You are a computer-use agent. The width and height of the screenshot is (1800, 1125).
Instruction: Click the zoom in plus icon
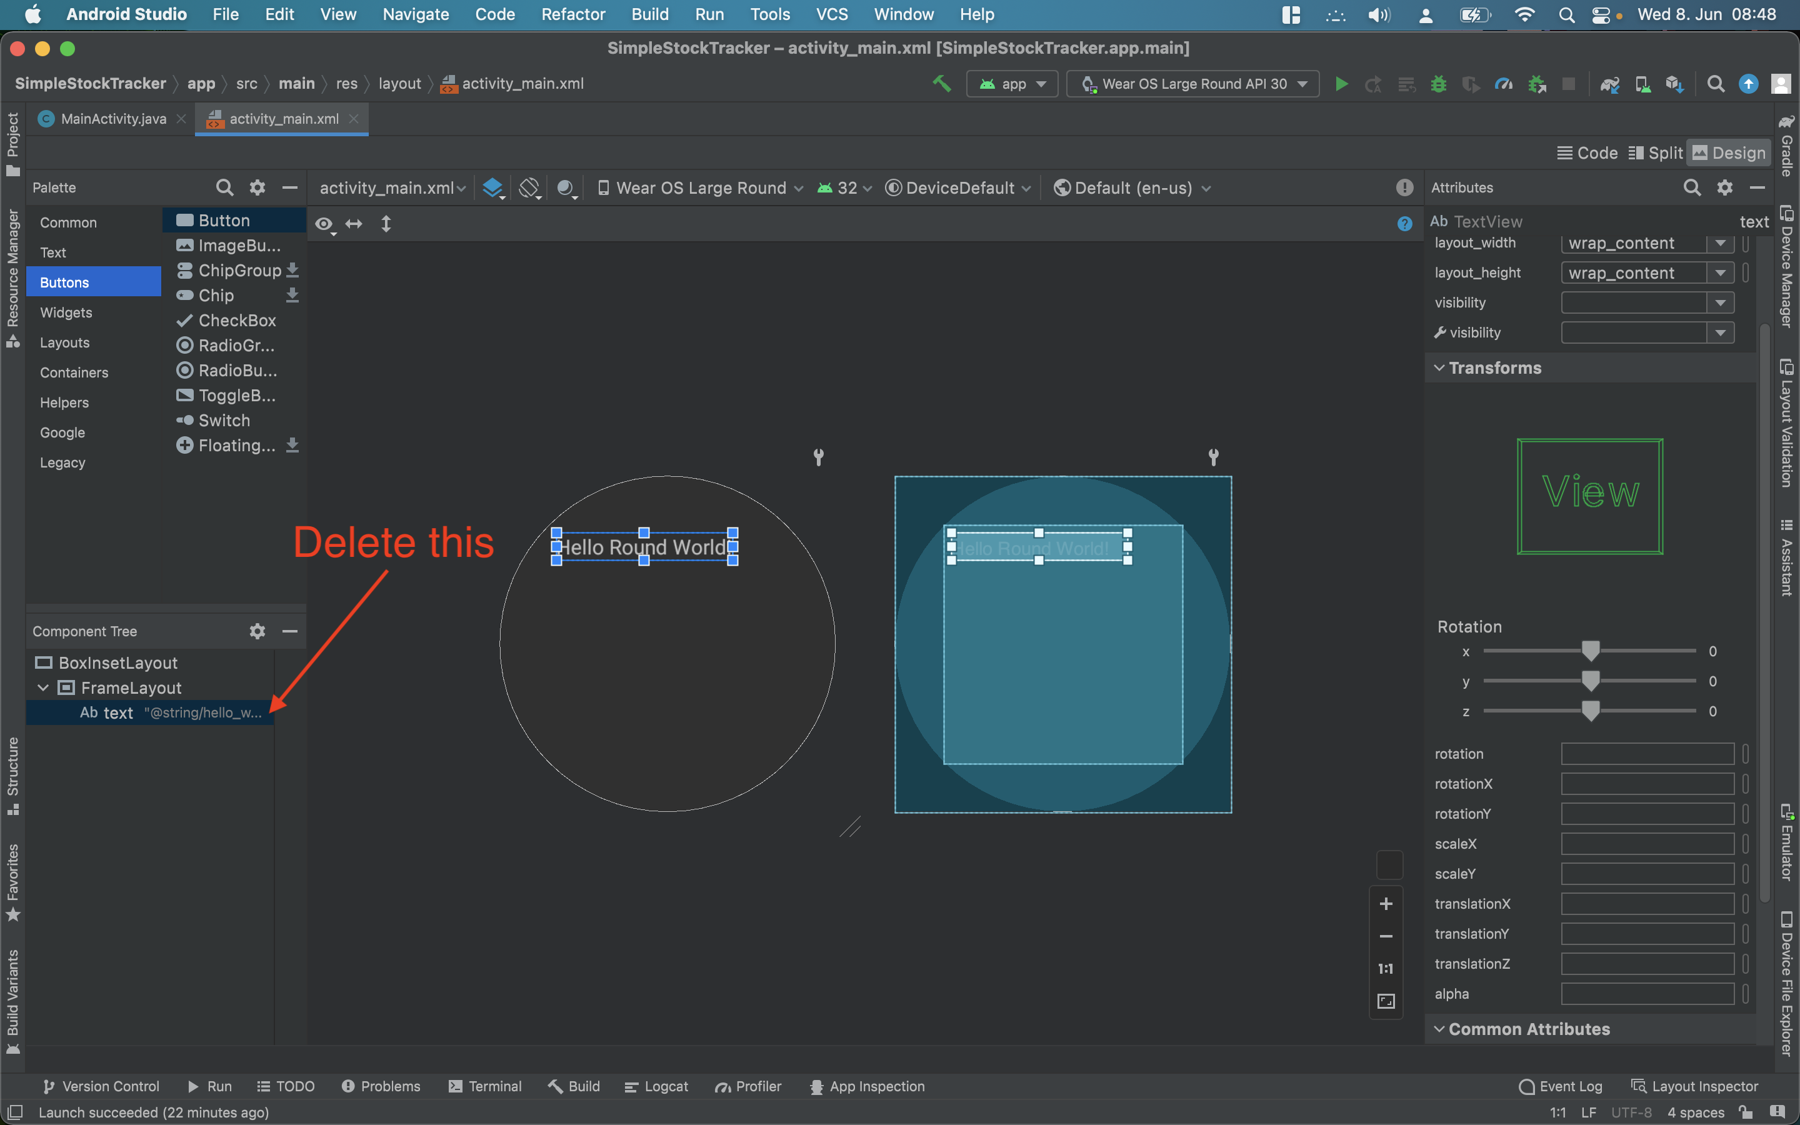(x=1386, y=903)
